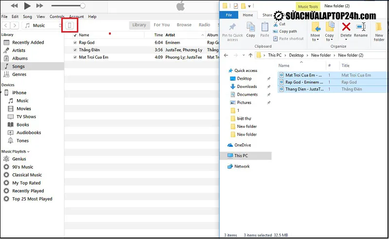The image size is (389, 239).
Task: Select Recently Added in Library sidebar
Action: (x=28, y=42)
